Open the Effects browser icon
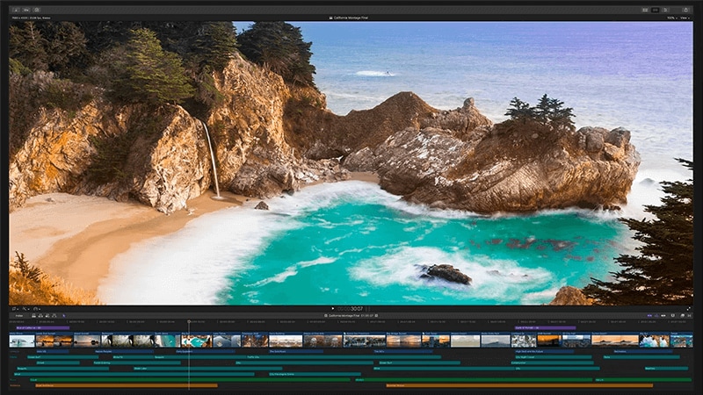This screenshot has width=703, height=395. [x=683, y=316]
